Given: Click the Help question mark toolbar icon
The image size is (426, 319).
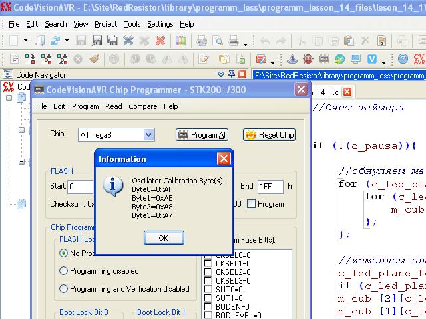Looking at the screenshot, I should (x=402, y=58).
